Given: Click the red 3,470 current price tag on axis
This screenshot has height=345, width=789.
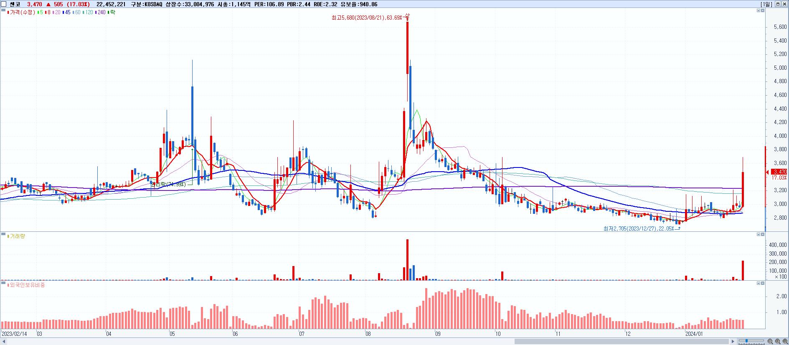Looking at the screenshot, I should tap(780, 172).
